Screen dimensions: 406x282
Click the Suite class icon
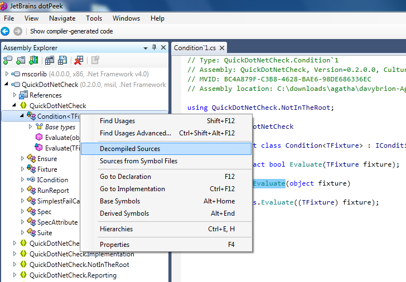coord(31,232)
